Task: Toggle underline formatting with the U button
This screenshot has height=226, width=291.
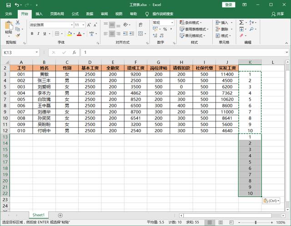Action: tap(45, 34)
